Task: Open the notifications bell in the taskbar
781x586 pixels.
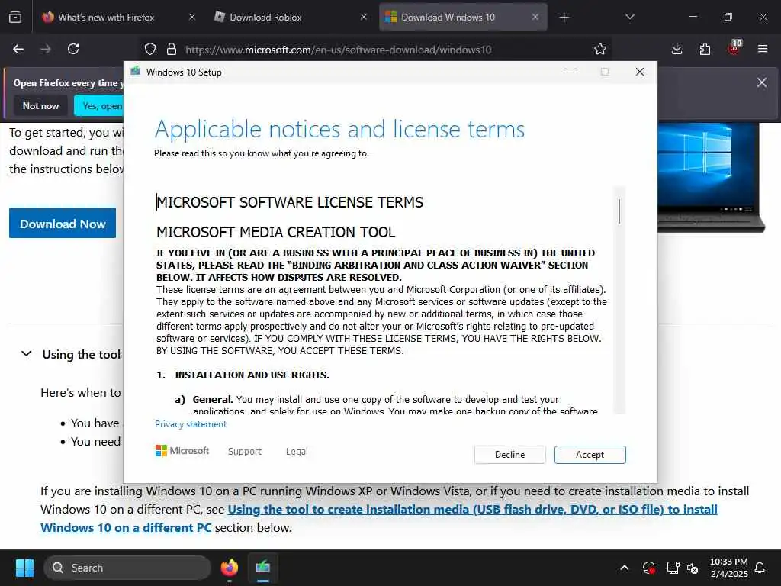Action: point(760,568)
